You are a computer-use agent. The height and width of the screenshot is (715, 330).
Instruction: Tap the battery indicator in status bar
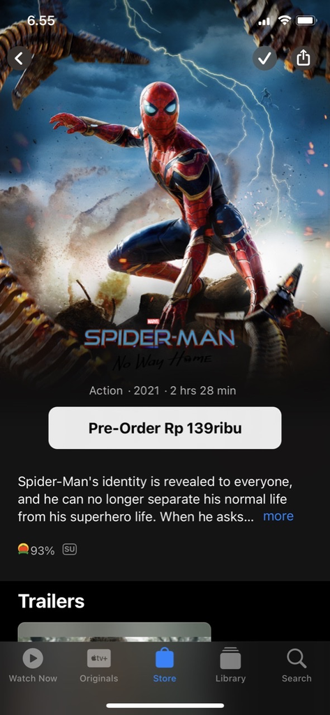click(306, 21)
